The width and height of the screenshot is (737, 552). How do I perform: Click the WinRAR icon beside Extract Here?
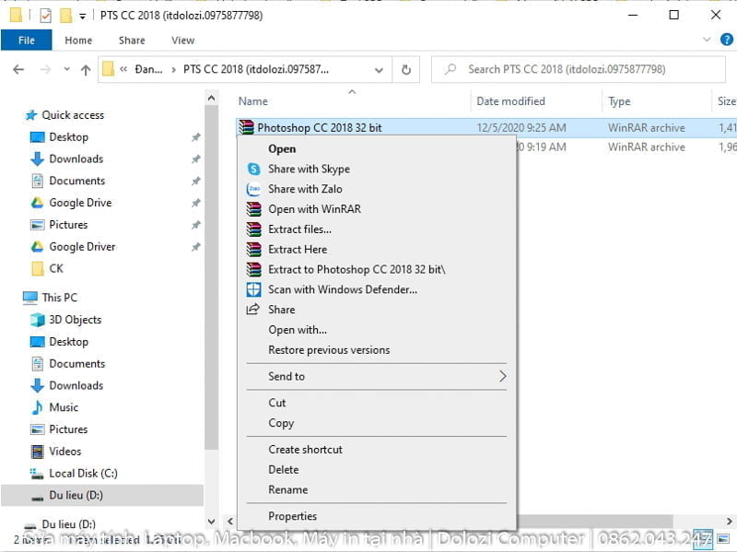(253, 250)
